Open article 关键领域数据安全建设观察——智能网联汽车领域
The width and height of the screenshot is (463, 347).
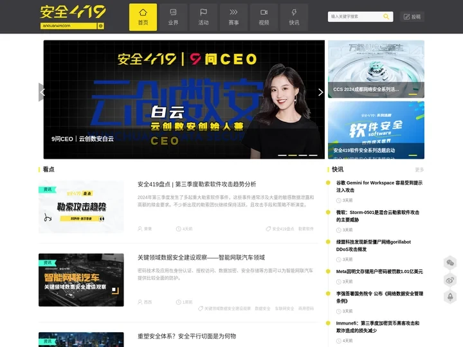point(201,258)
